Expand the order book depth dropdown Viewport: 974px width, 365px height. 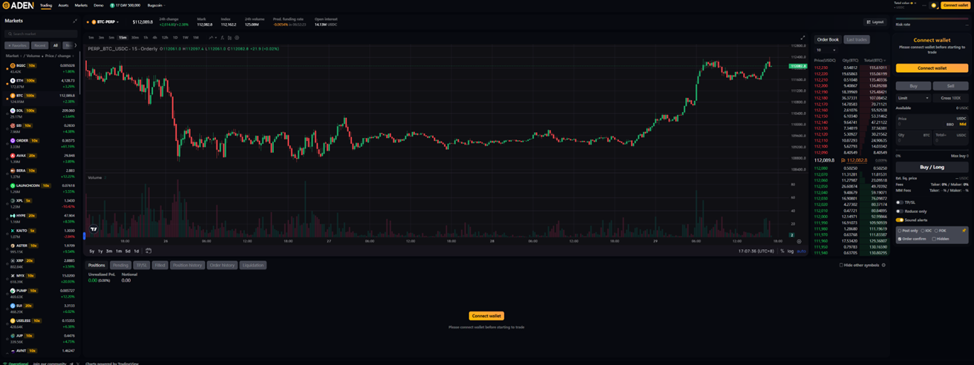[826, 50]
